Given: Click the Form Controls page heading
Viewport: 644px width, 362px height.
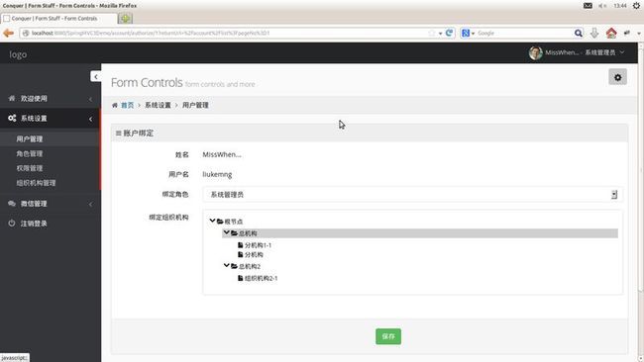Looking at the screenshot, I should [147, 82].
